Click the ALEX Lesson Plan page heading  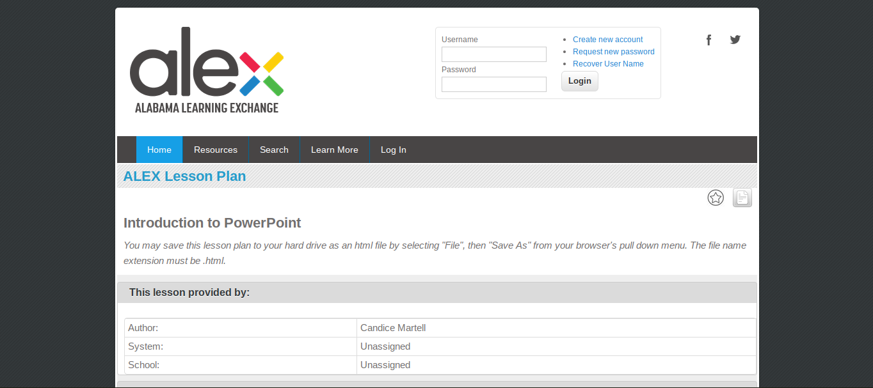point(184,176)
